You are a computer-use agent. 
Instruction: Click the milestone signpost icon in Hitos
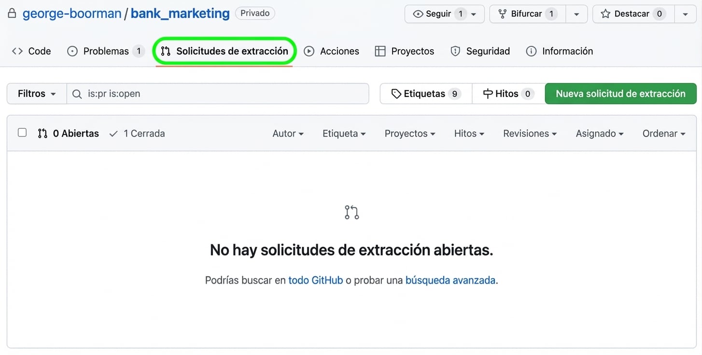pyautogui.click(x=488, y=94)
